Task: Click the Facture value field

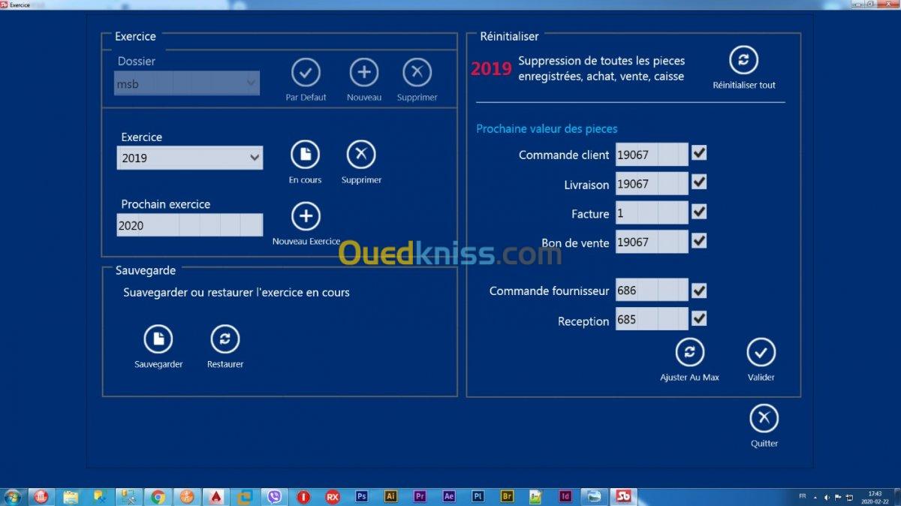Action: 652,213
